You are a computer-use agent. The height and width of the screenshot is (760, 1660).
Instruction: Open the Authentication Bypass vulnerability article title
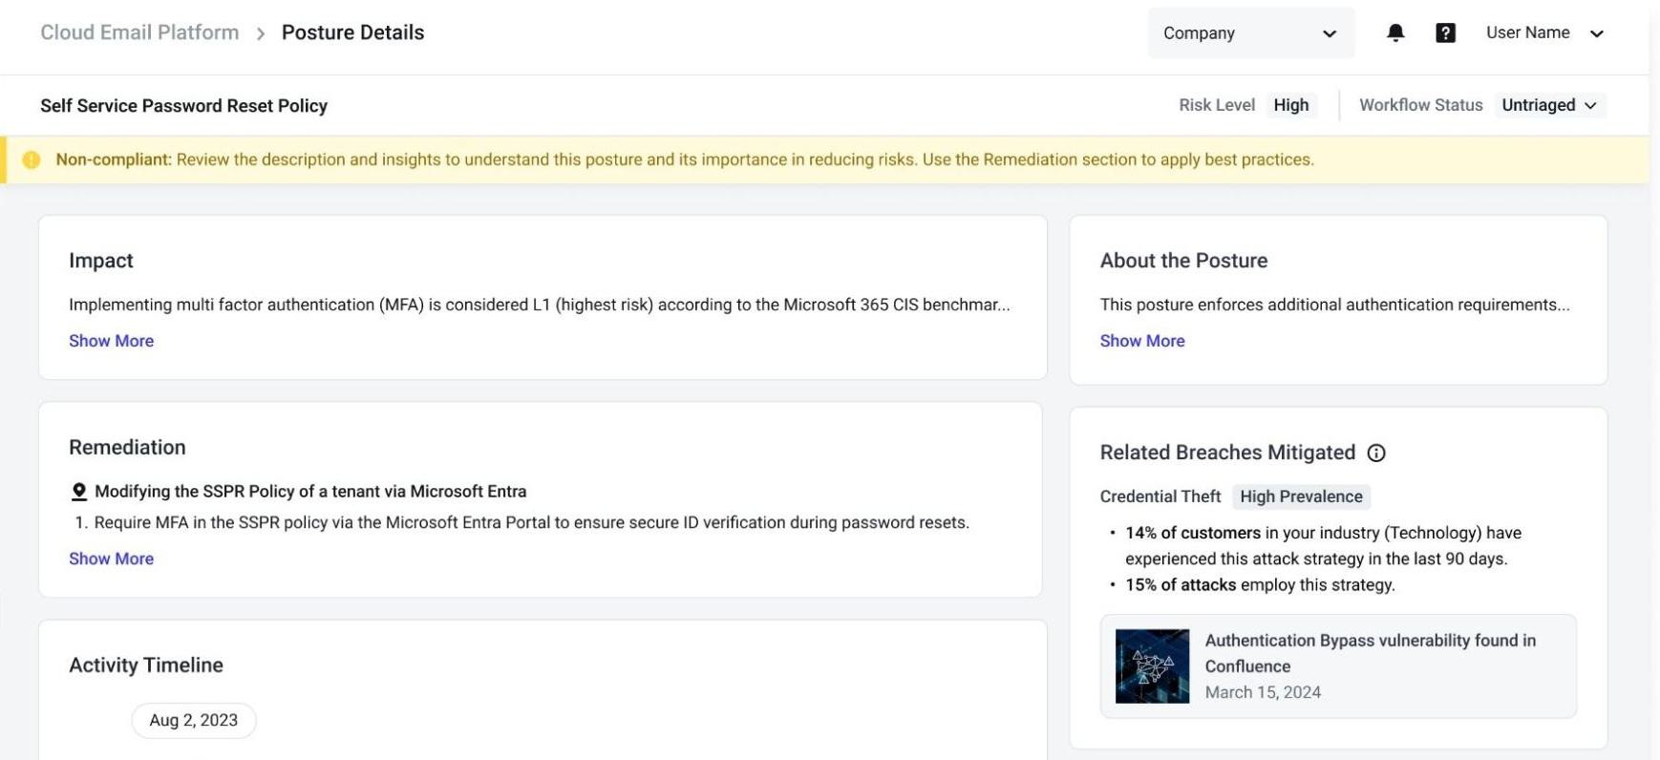(1370, 653)
